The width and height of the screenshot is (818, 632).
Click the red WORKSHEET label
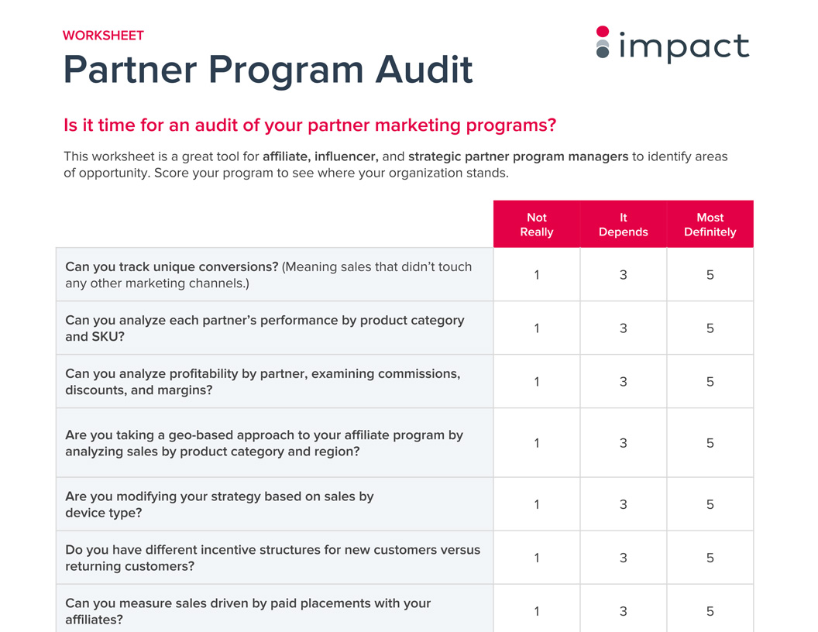click(x=103, y=36)
